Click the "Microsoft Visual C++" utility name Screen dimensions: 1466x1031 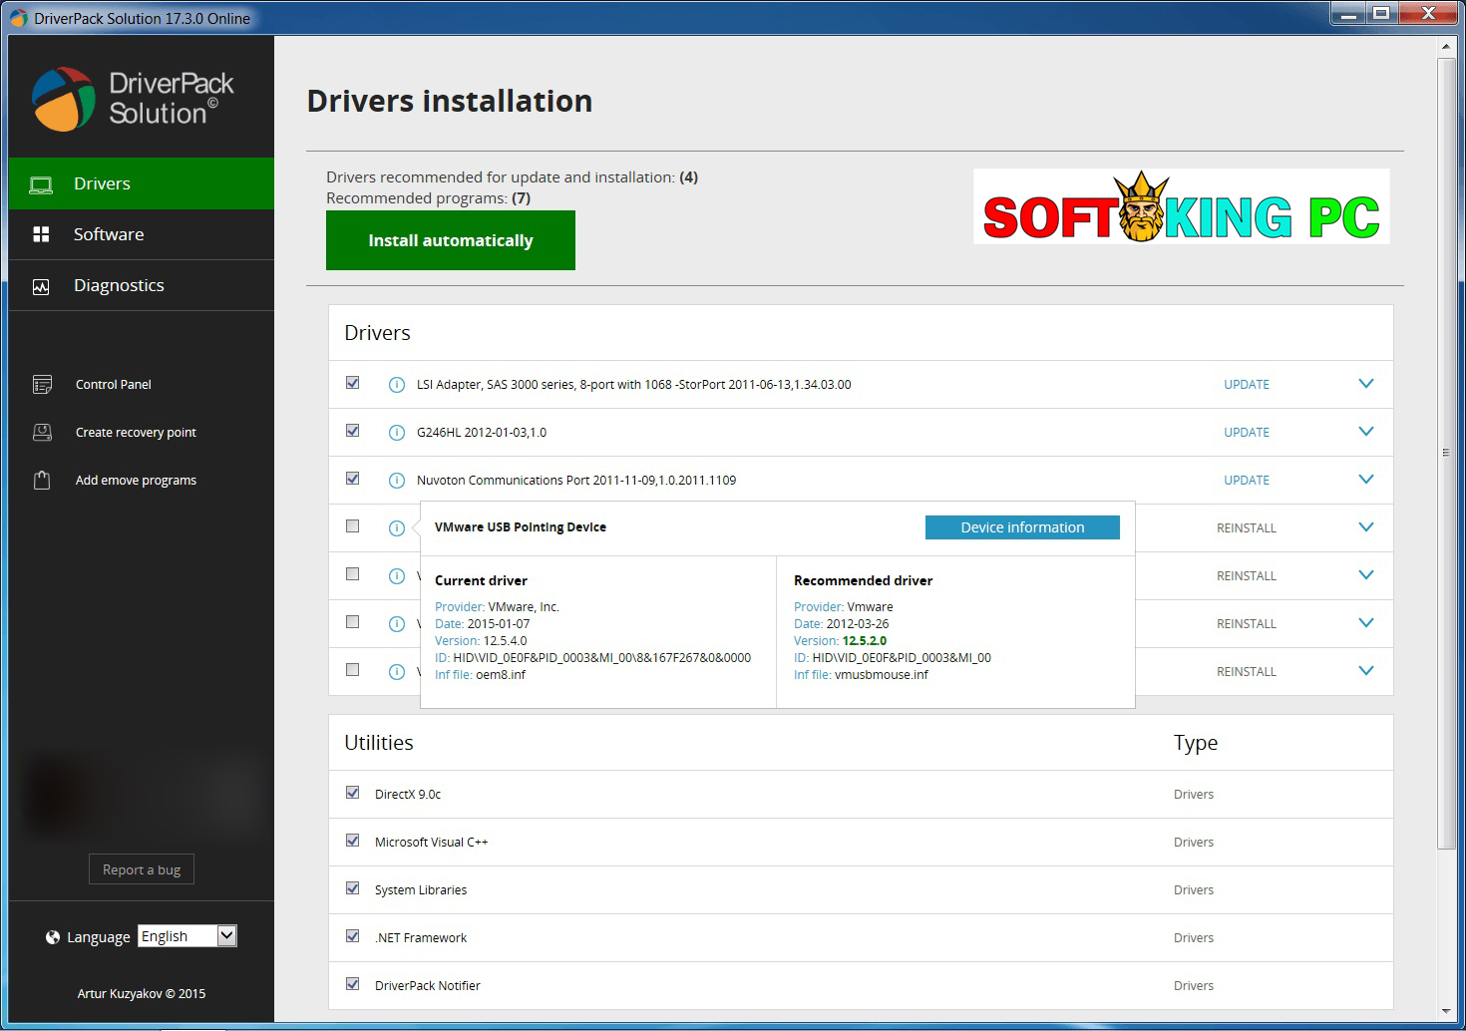432,843
